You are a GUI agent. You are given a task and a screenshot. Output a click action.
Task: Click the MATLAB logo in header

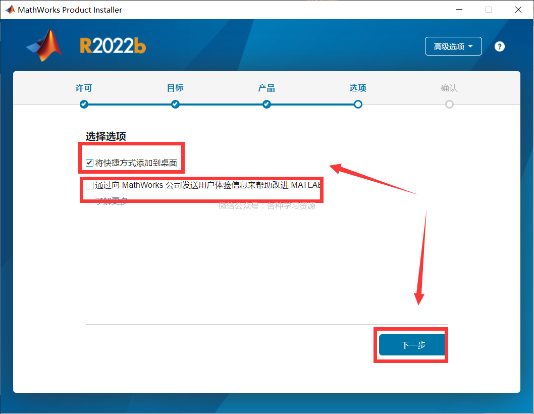click(44, 45)
